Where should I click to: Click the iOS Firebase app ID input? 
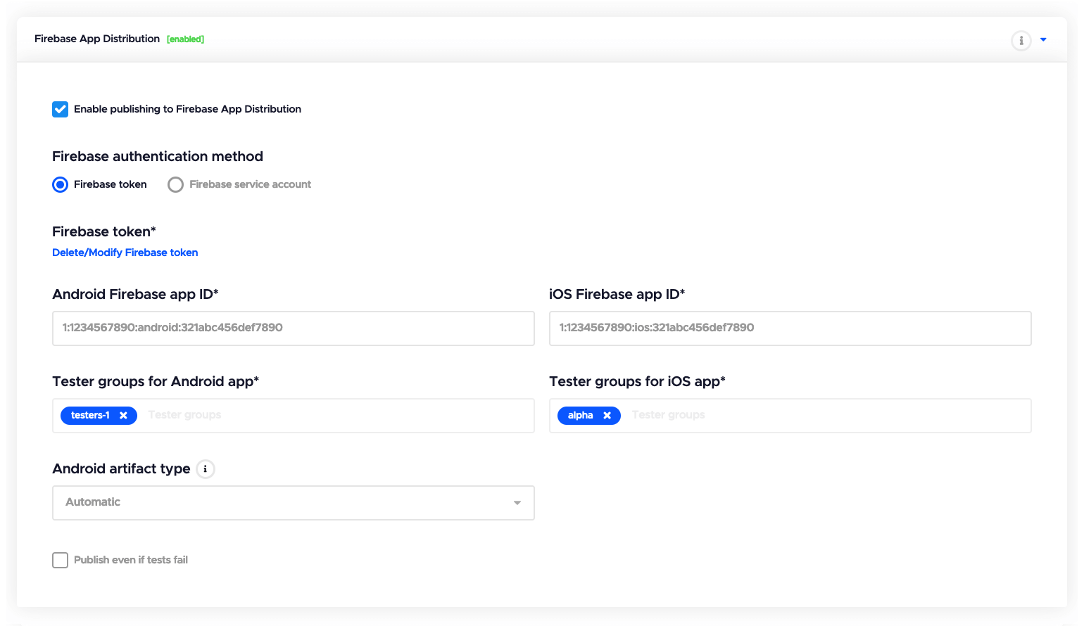(x=790, y=328)
